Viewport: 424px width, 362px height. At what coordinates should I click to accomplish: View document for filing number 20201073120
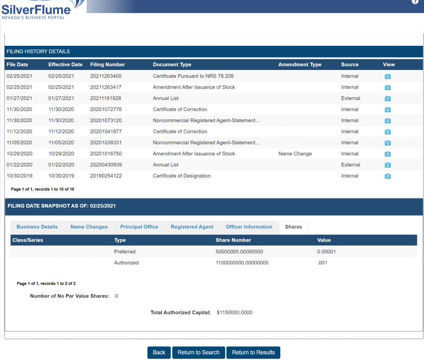(x=388, y=121)
